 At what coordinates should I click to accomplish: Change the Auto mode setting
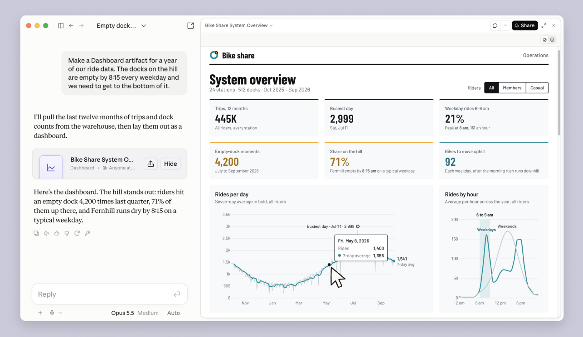click(174, 313)
